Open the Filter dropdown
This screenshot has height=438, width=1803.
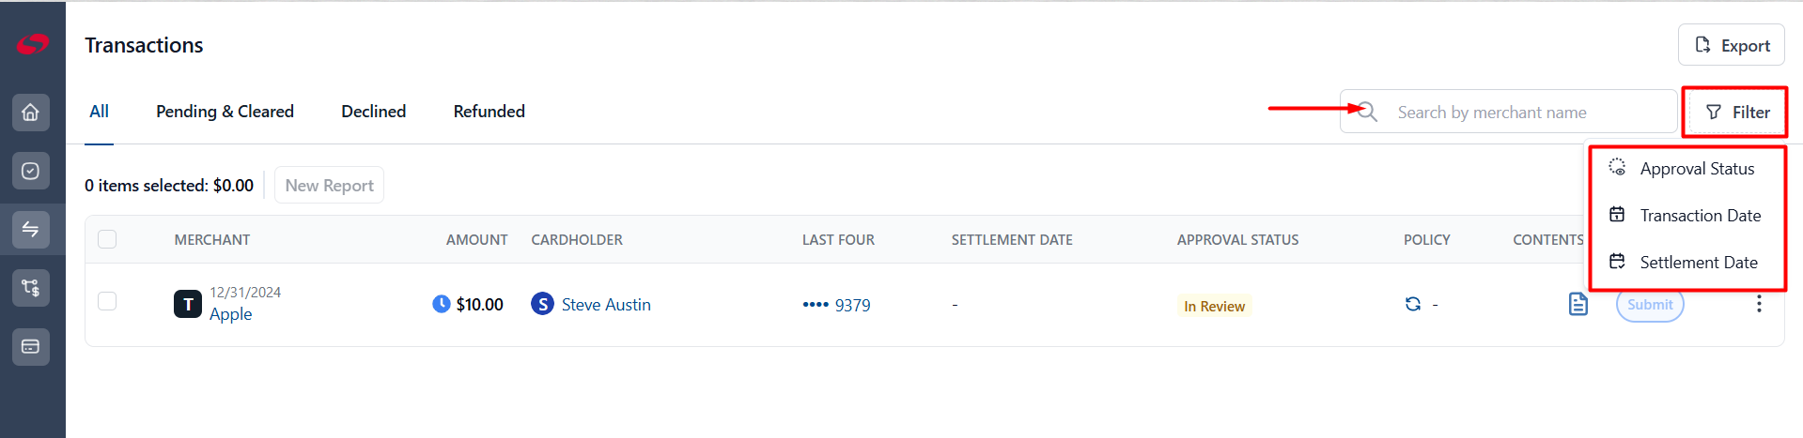coord(1736,113)
